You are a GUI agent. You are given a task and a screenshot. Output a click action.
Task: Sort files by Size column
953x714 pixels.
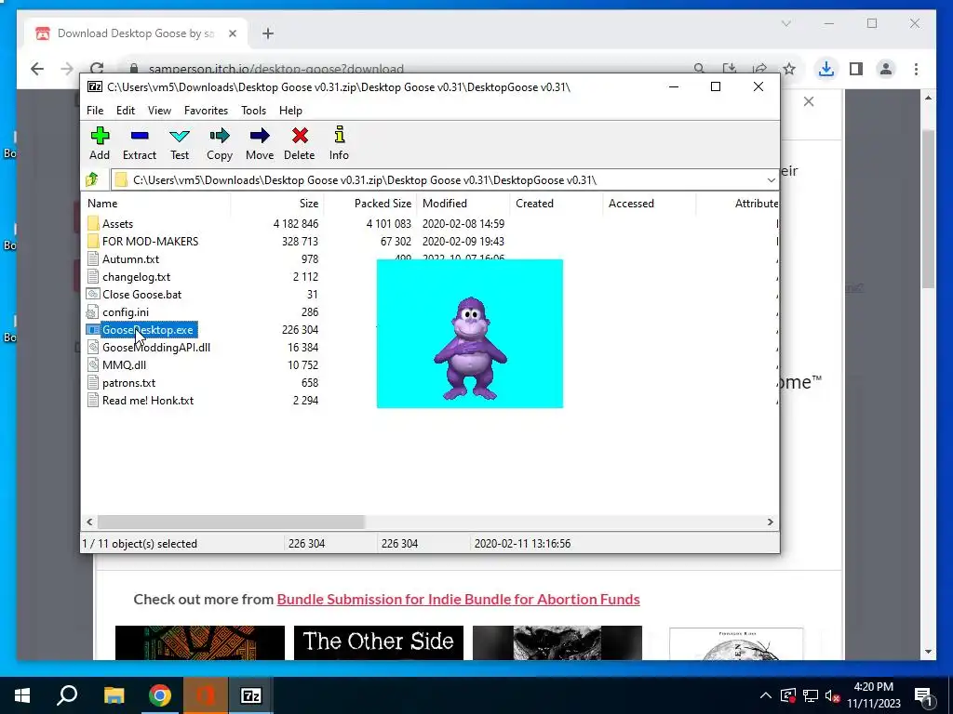tap(276, 204)
